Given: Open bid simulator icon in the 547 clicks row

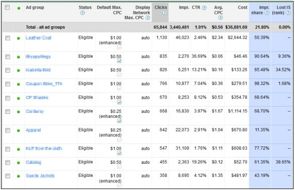Looking at the screenshot, I should (x=119, y=153).
